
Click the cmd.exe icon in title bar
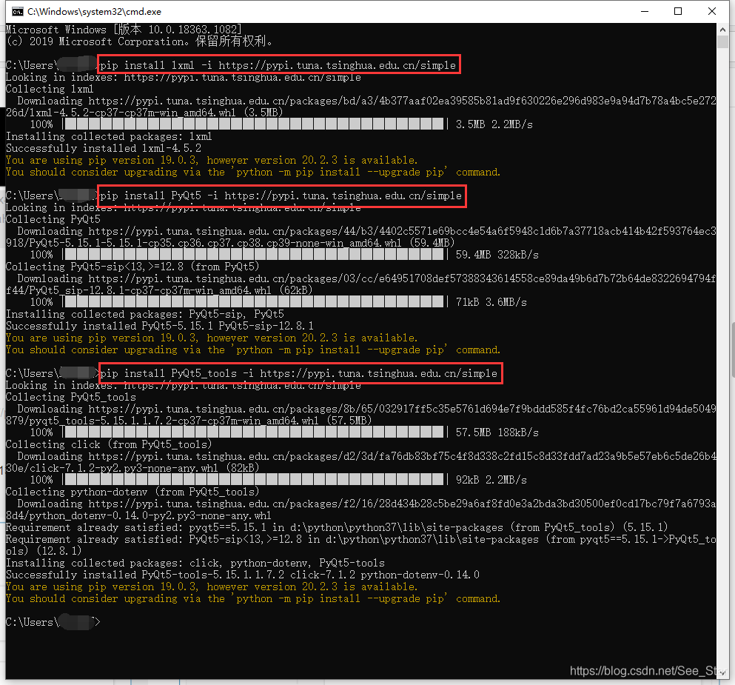17,11
